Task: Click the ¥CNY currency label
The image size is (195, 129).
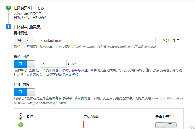Action: click(72, 64)
